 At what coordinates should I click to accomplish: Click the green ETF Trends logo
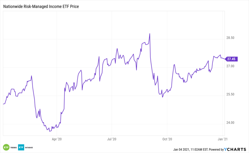coord(6,147)
